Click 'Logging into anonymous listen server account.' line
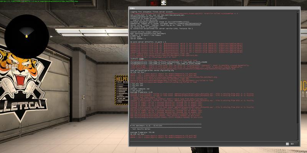Screen dimensions: 307x153 pyautogui.click(x=152, y=12)
